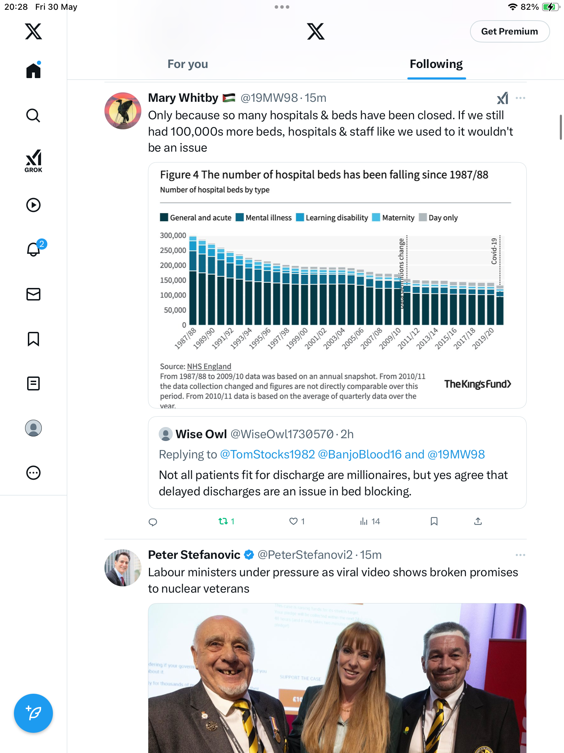Click Peter Stefanovic's verified badge
564x753 pixels.
pyautogui.click(x=249, y=555)
